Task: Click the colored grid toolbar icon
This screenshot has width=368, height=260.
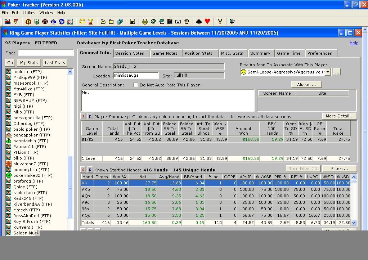Action: [170, 22]
